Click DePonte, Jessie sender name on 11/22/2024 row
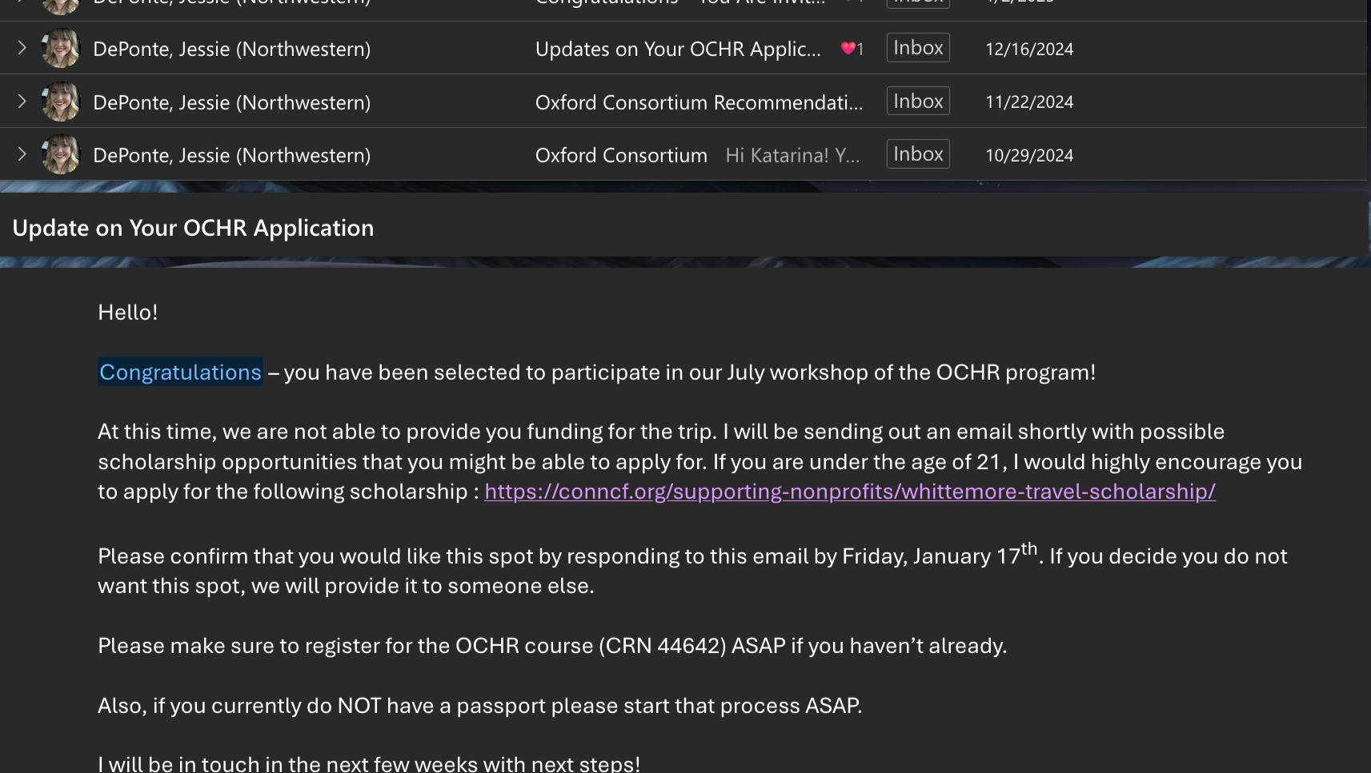The height and width of the screenshot is (773, 1371). point(231,102)
